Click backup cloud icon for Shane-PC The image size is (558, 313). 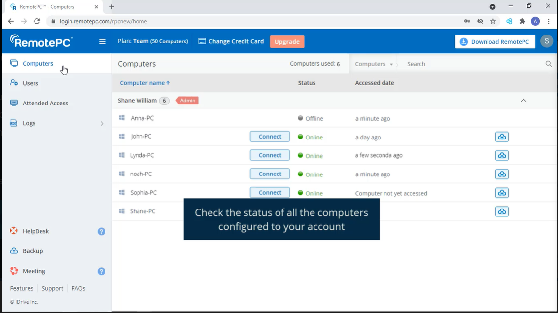(x=502, y=211)
